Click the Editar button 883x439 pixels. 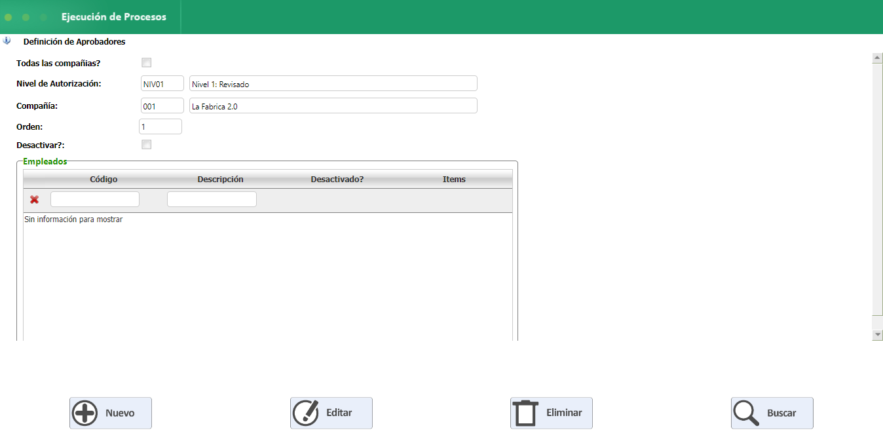pos(331,413)
